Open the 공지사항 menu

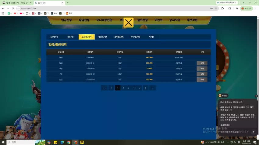pos(175,20)
